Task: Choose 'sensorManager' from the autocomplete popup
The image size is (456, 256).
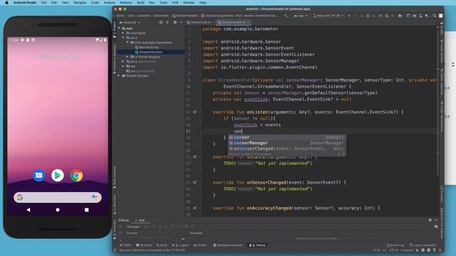Action: [286, 143]
